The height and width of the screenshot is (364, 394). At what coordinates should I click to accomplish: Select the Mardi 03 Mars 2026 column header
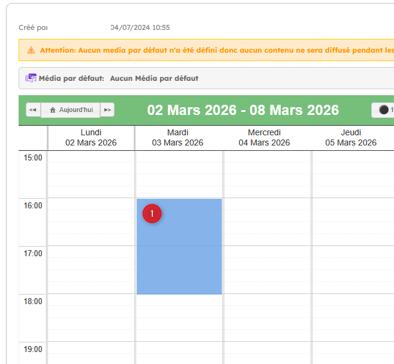178,138
